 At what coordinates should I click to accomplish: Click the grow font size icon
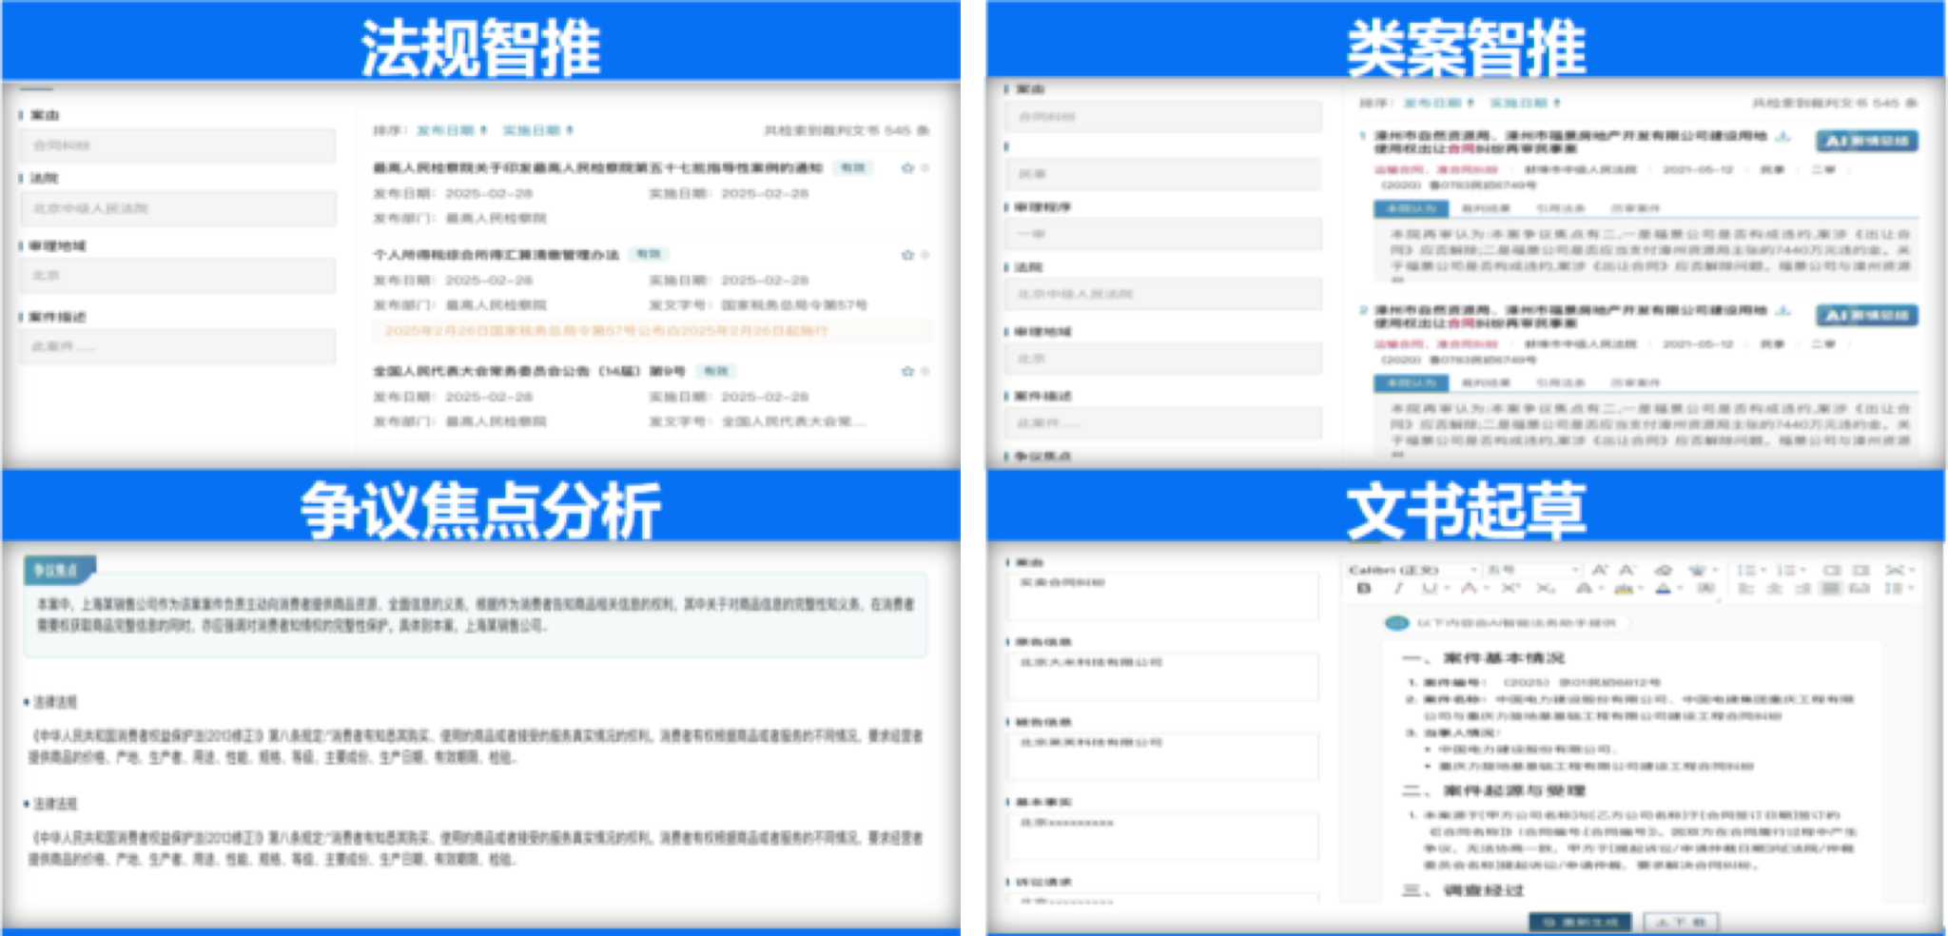click(1600, 570)
